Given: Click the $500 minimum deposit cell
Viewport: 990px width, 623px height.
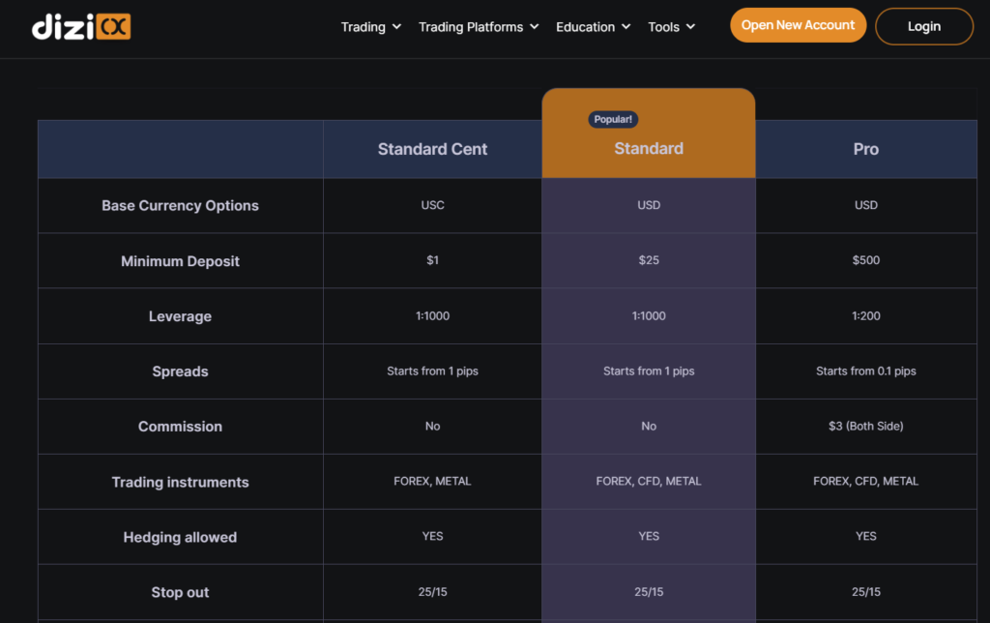Looking at the screenshot, I should pyautogui.click(x=865, y=260).
